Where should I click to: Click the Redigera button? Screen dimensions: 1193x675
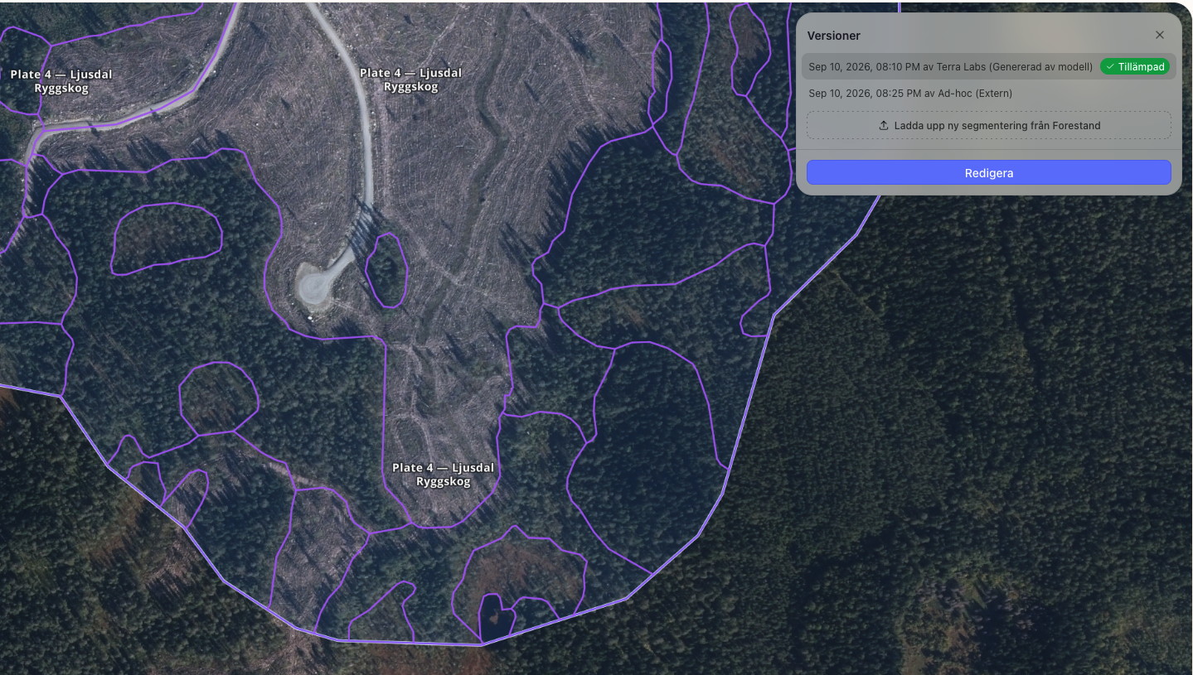[x=988, y=173]
